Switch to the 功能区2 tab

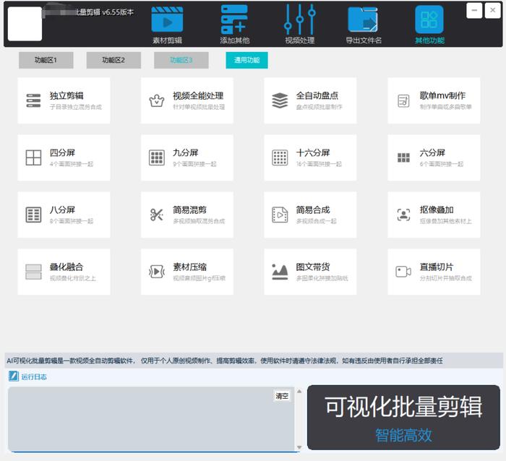pyautogui.click(x=113, y=60)
